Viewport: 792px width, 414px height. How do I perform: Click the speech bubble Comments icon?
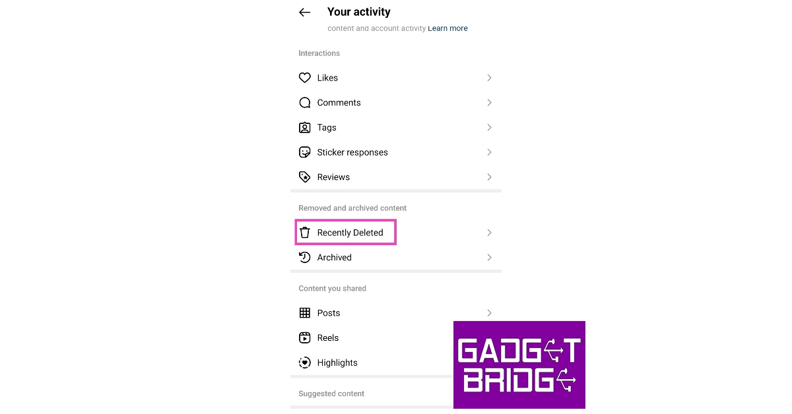304,103
